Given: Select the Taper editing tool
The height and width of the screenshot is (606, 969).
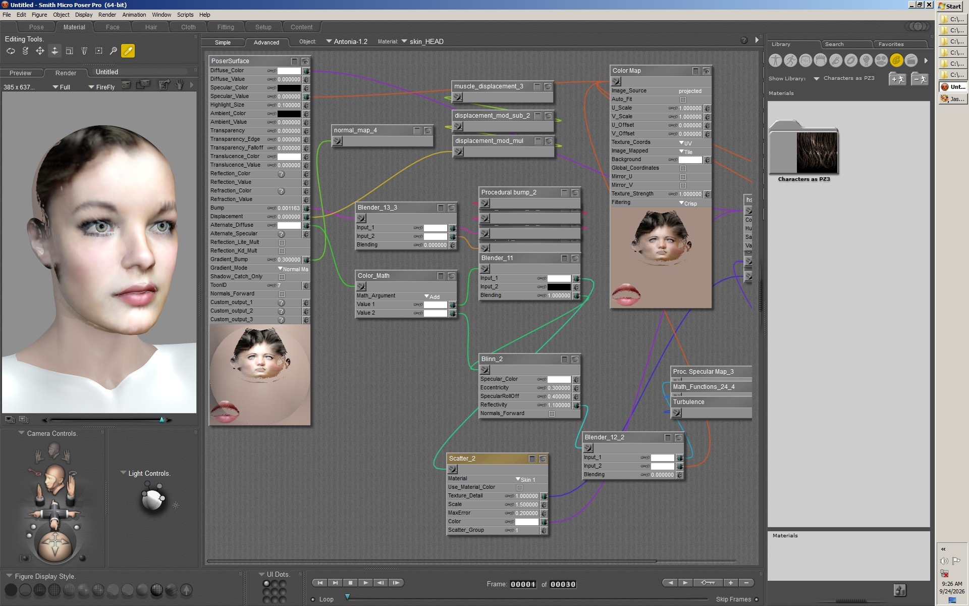Looking at the screenshot, I should [84, 51].
